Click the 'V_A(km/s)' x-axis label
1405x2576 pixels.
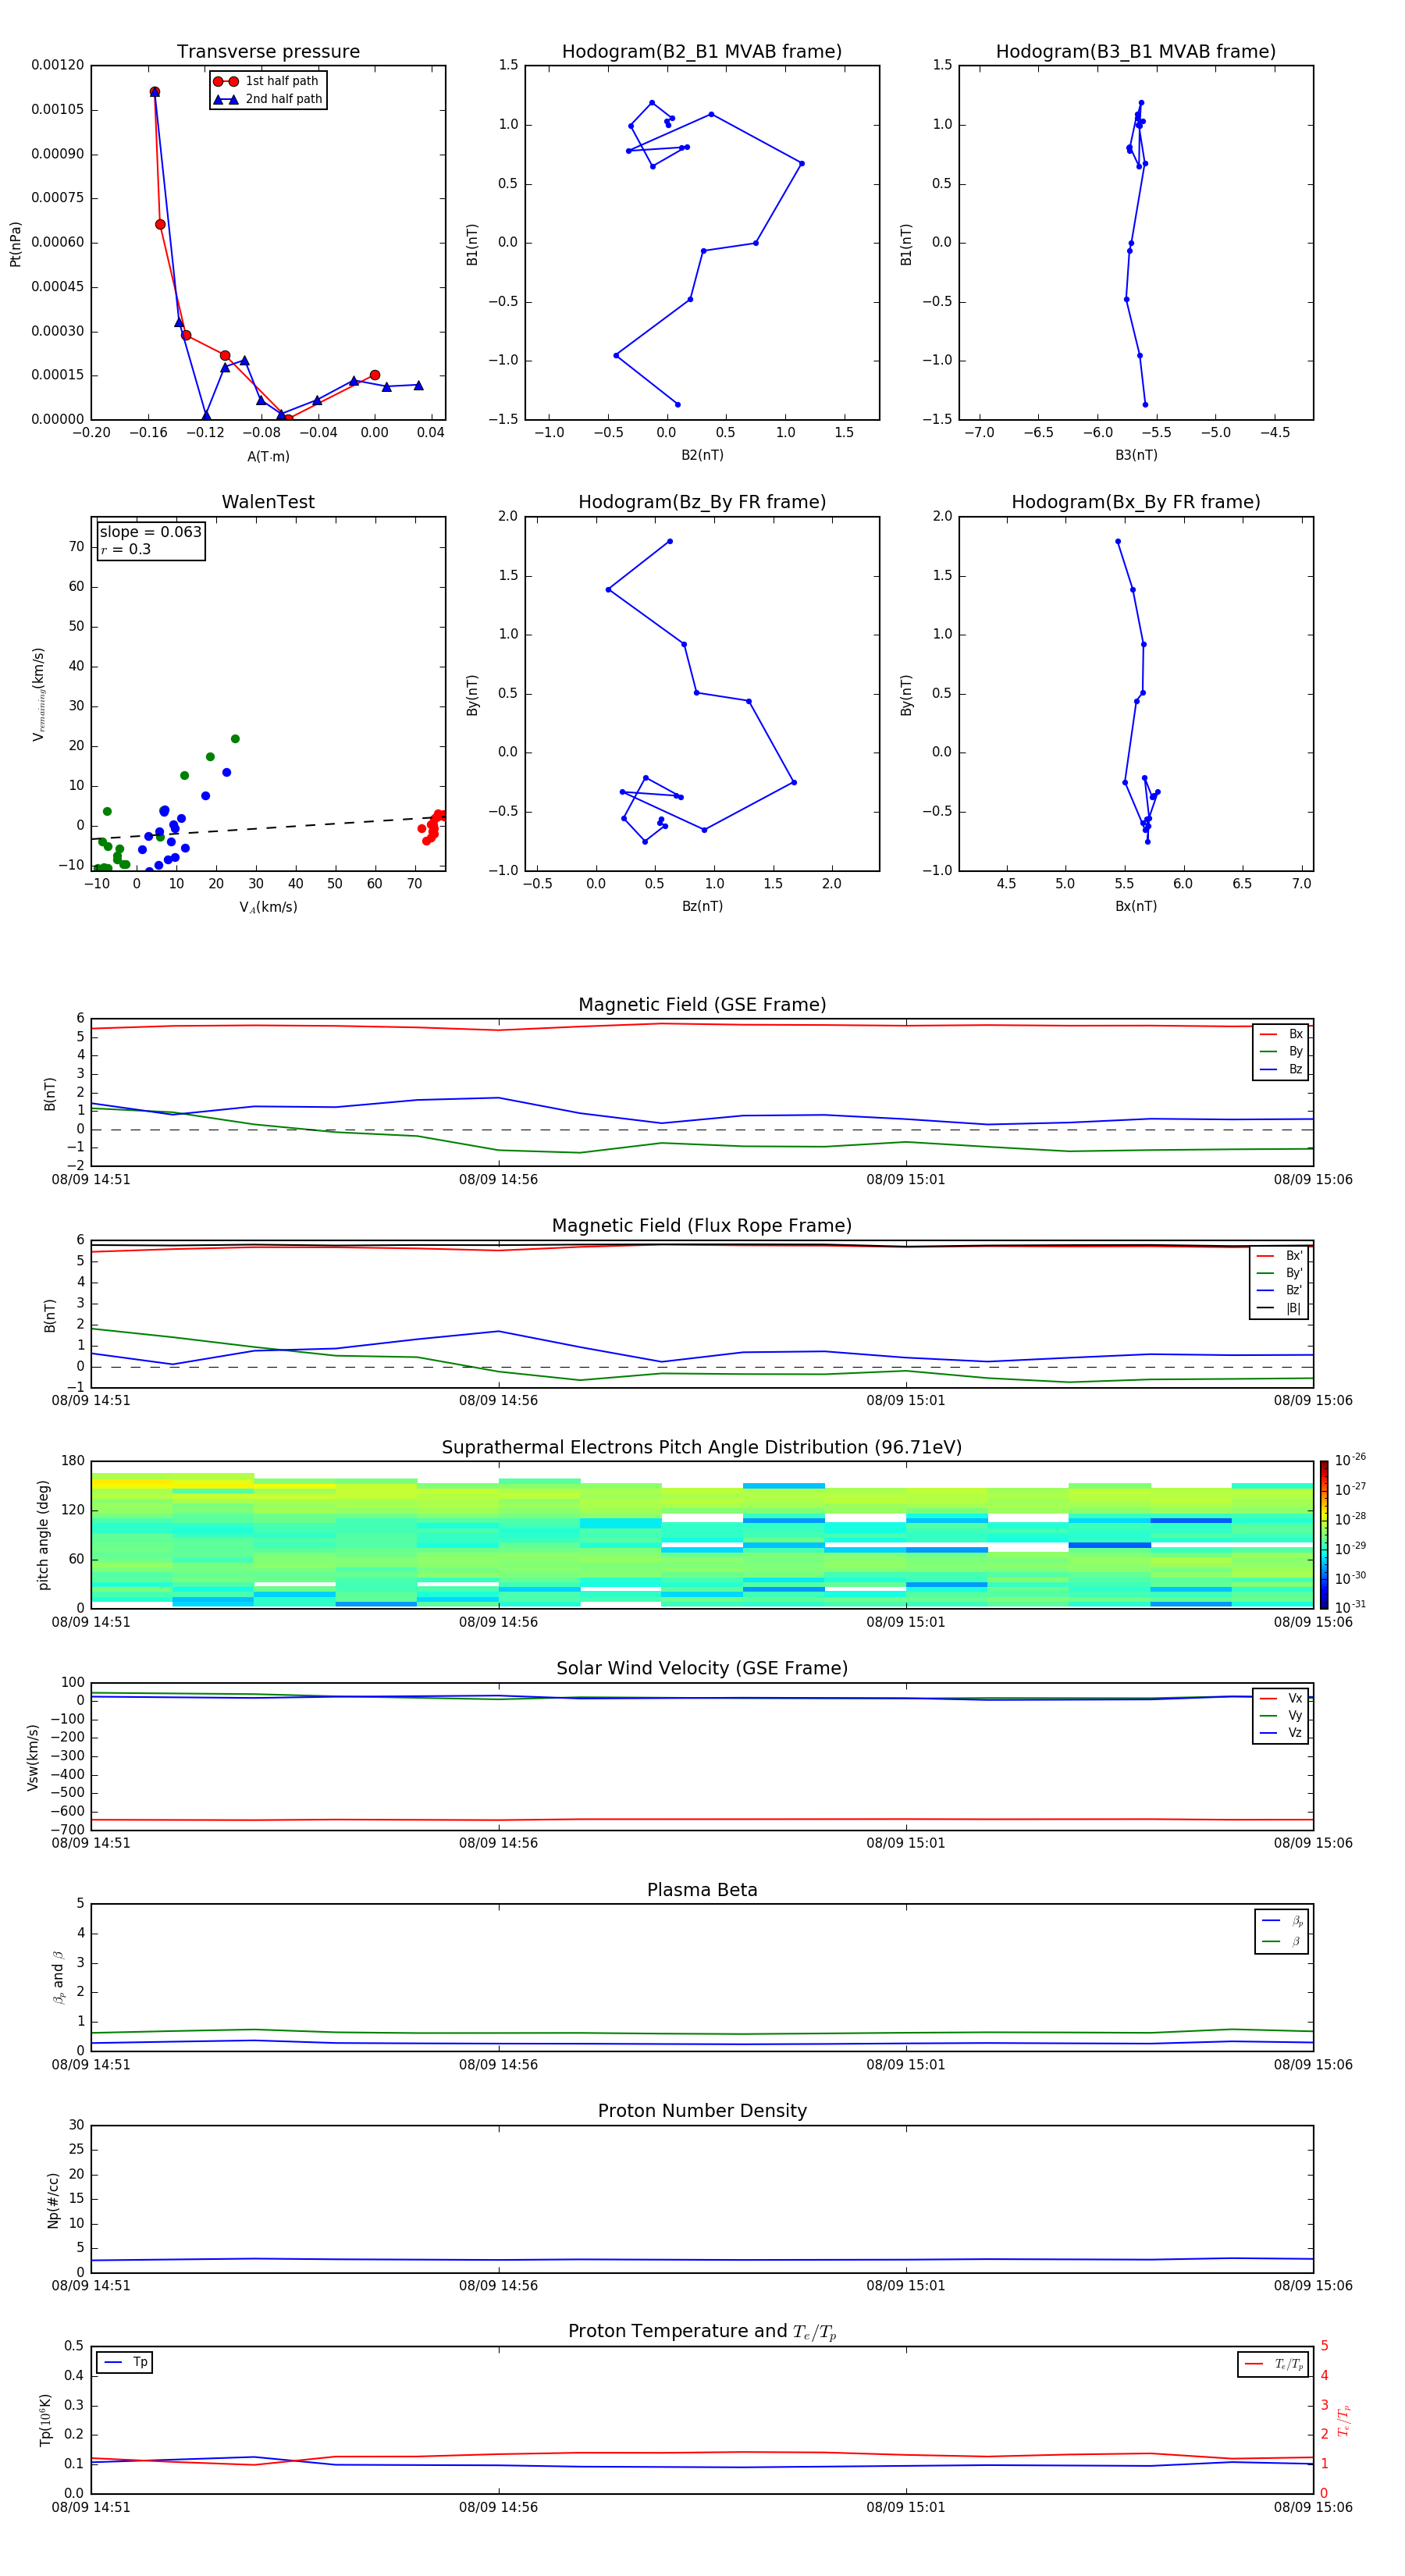(268, 907)
